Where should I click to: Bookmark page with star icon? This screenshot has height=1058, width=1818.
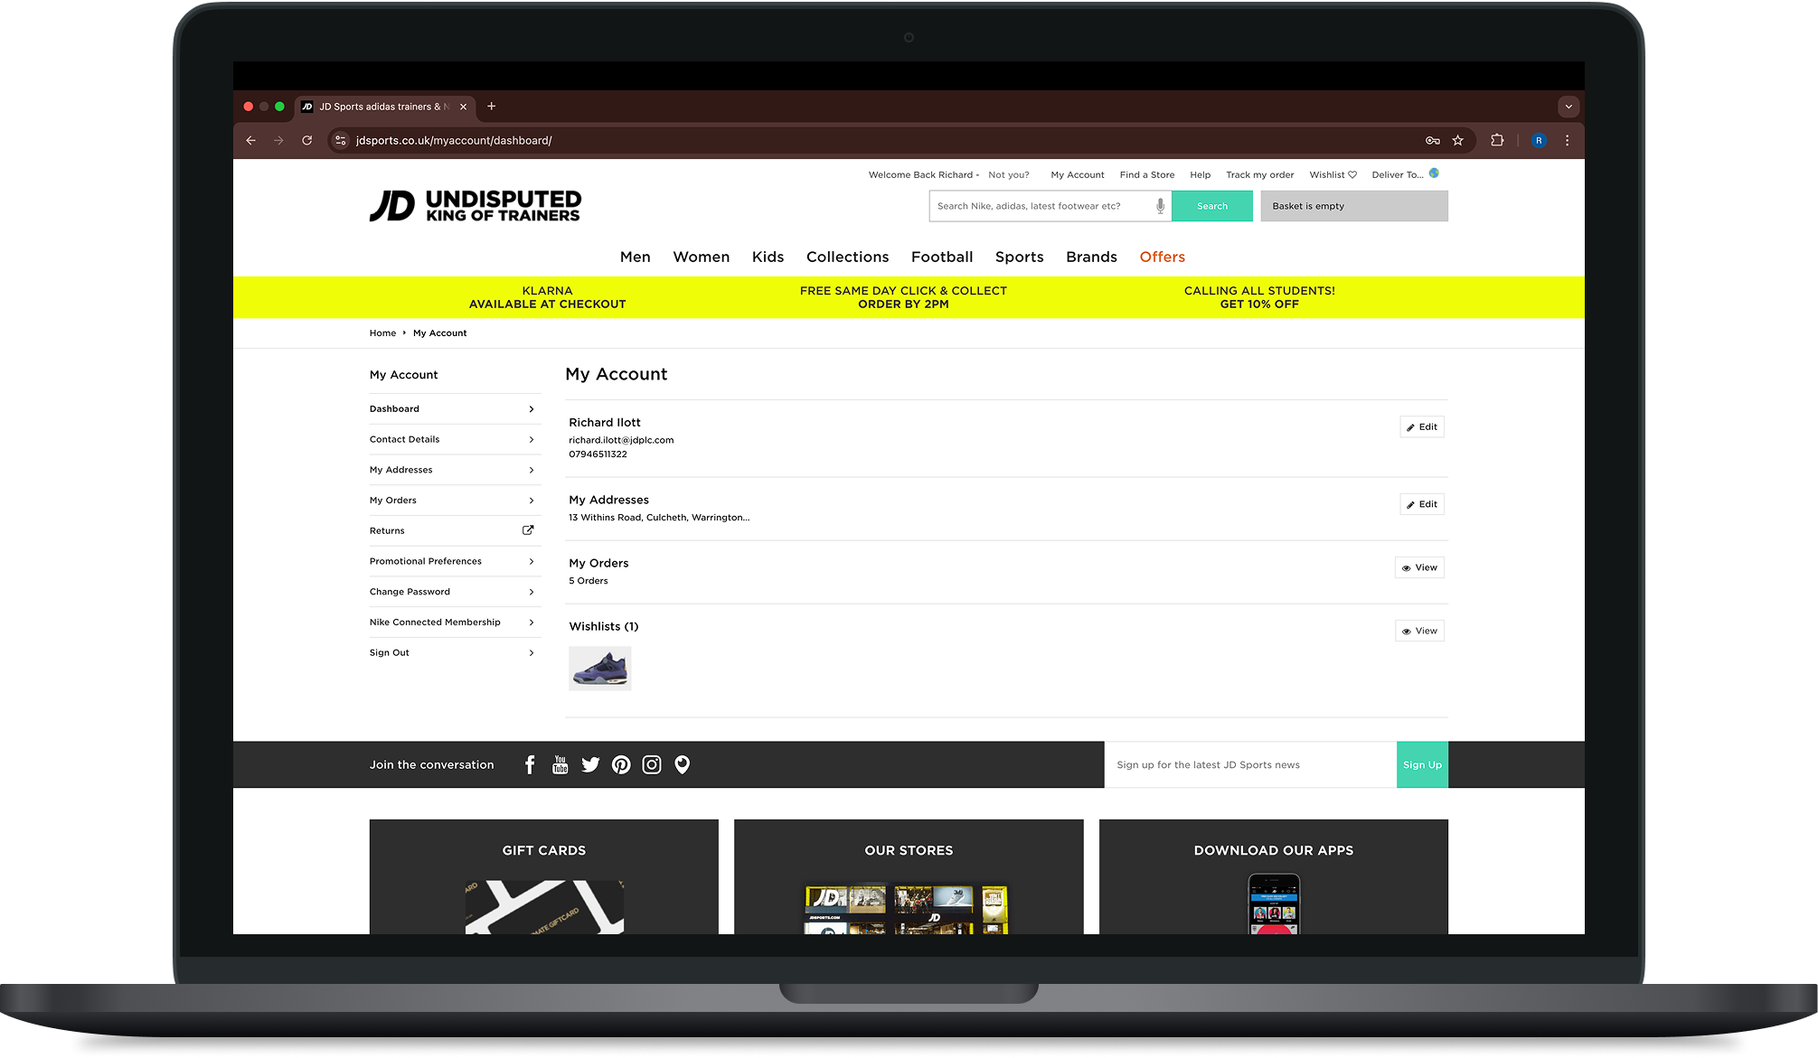pyautogui.click(x=1457, y=141)
